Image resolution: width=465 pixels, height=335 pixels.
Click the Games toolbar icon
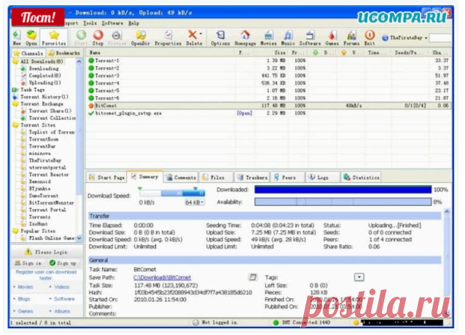point(332,37)
